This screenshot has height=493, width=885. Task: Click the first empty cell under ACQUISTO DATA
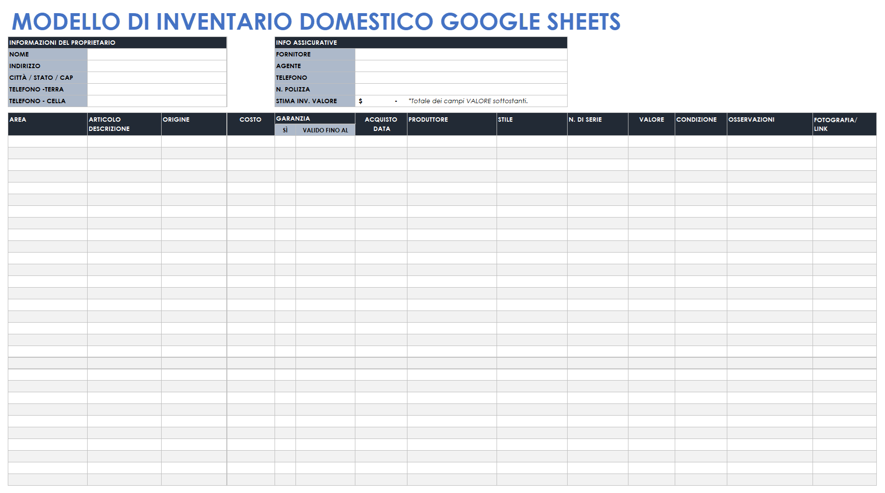(381, 142)
